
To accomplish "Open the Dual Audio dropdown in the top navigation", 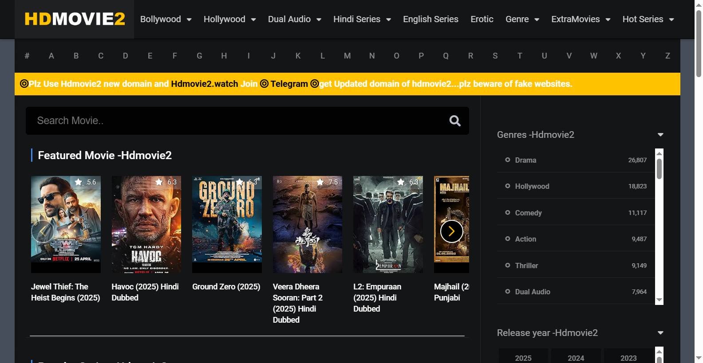I will point(295,19).
